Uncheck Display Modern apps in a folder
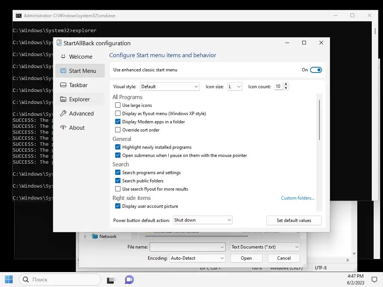 pos(118,121)
